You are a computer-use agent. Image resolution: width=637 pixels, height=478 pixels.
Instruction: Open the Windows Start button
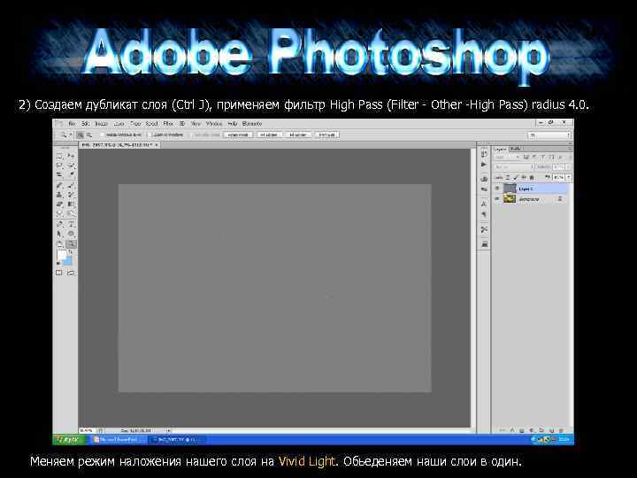69,440
